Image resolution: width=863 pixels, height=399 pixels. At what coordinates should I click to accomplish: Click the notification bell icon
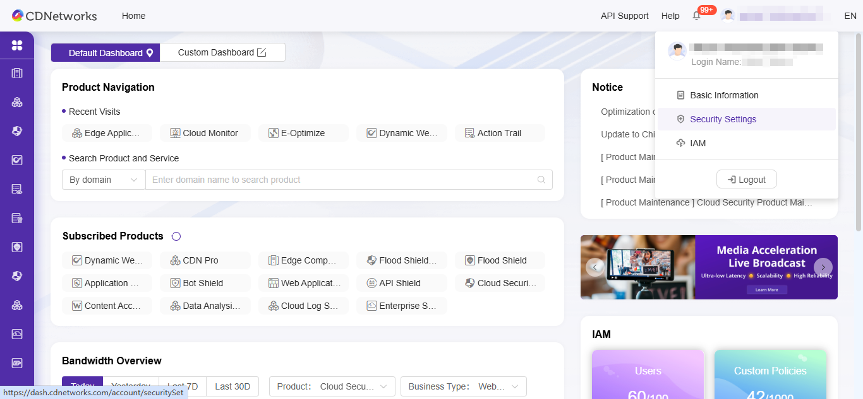coord(697,16)
